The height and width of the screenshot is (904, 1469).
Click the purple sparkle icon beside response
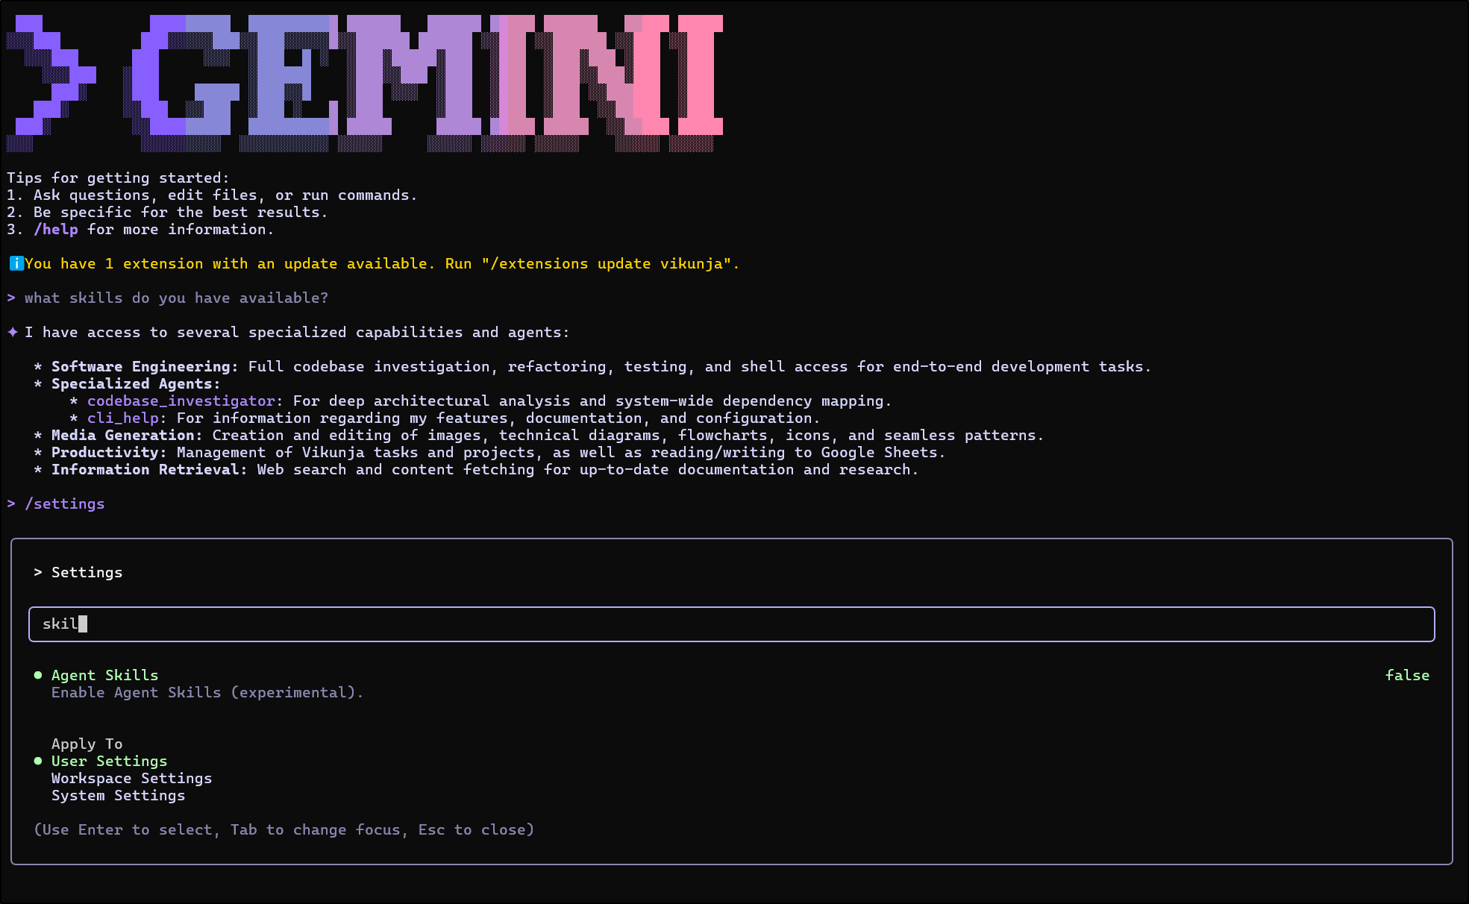point(13,332)
